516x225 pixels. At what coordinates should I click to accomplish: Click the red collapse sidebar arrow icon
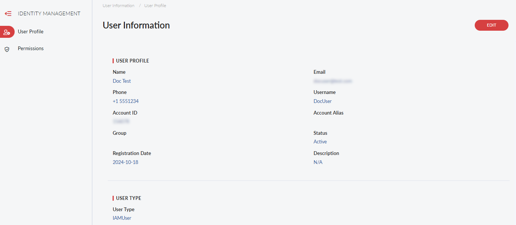tap(8, 13)
